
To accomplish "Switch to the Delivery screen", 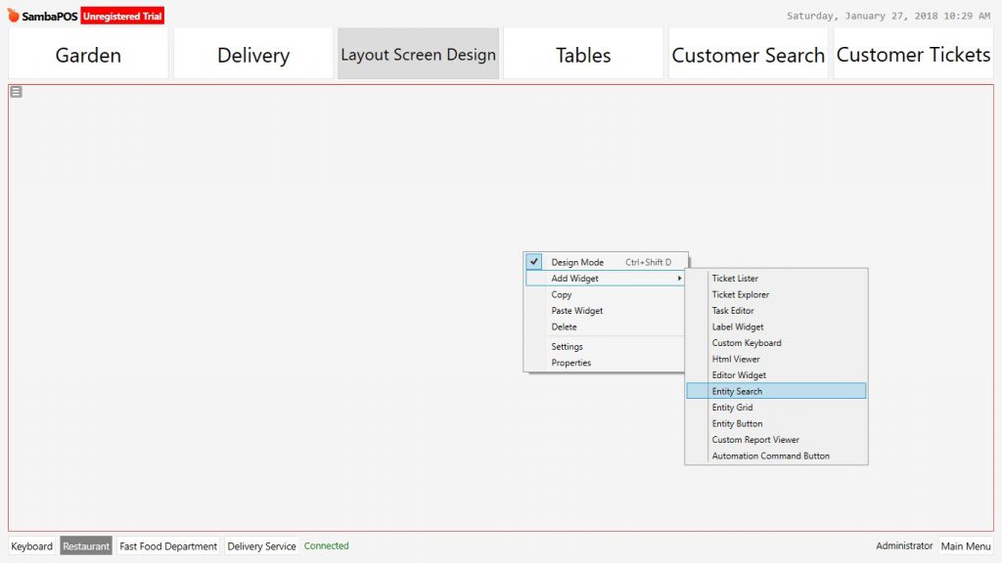I will tap(253, 54).
